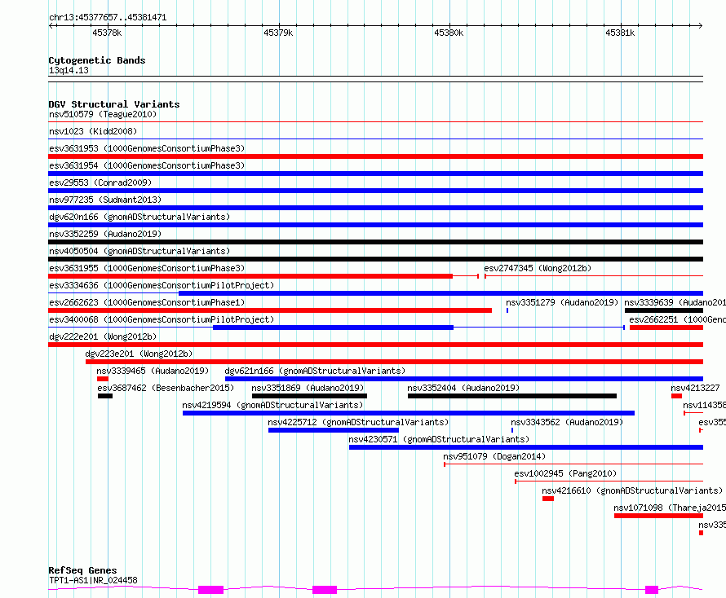Click the black bar under nsv3352259
Screen dimensions: 726x598
(x=375, y=242)
